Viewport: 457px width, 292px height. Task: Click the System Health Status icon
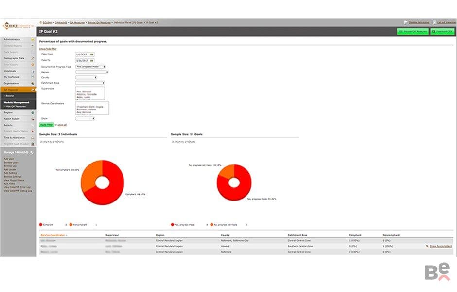click(x=33, y=131)
